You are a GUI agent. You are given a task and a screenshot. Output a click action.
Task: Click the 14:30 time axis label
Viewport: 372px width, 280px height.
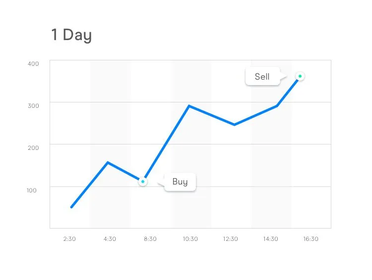[x=270, y=239]
